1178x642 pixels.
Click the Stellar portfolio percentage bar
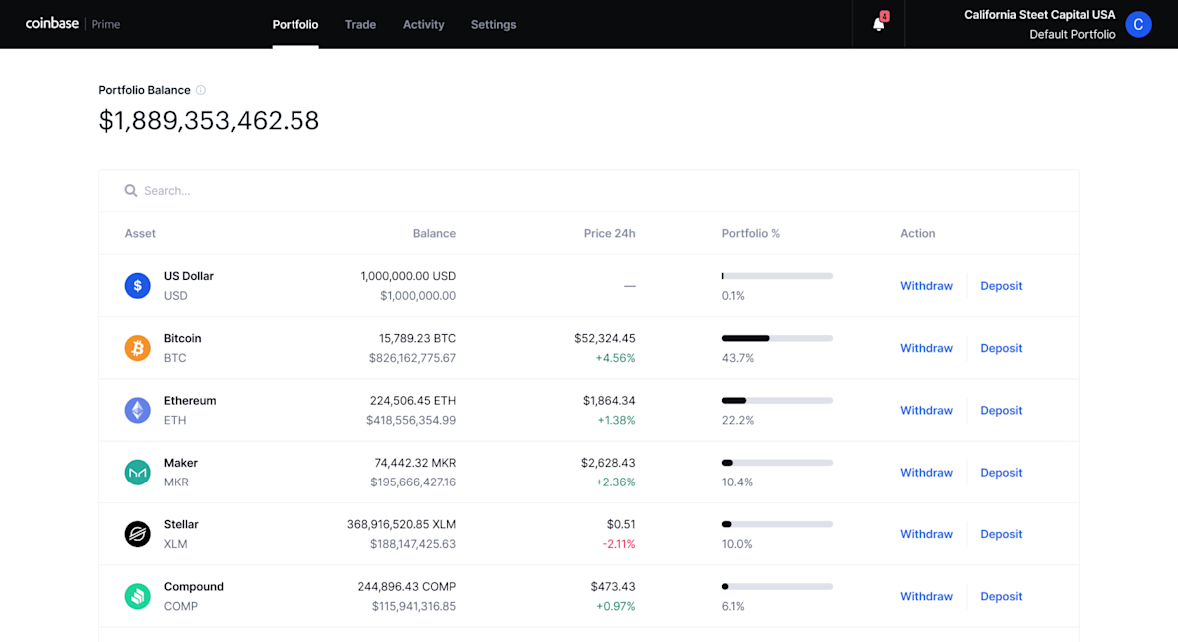777,524
